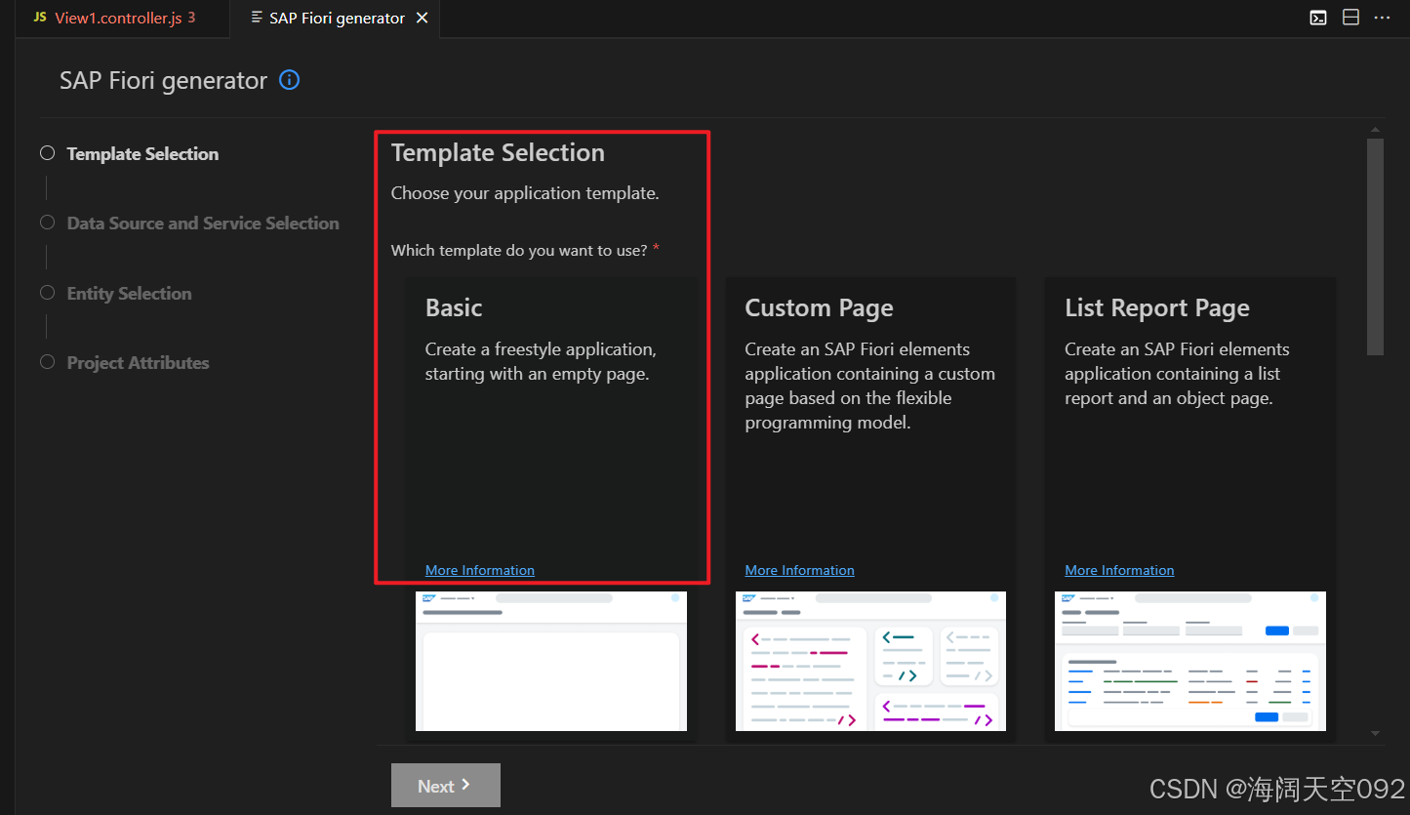Click "Which template do you want to use?" label

(519, 251)
